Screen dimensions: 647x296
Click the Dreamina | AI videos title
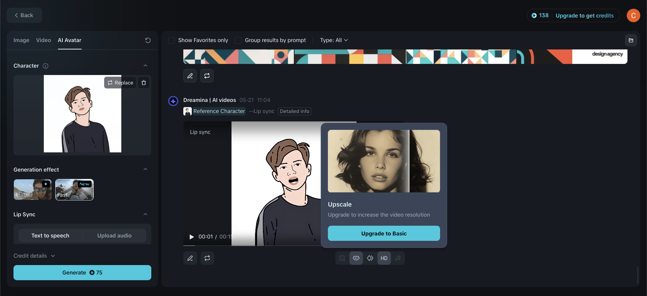click(210, 100)
